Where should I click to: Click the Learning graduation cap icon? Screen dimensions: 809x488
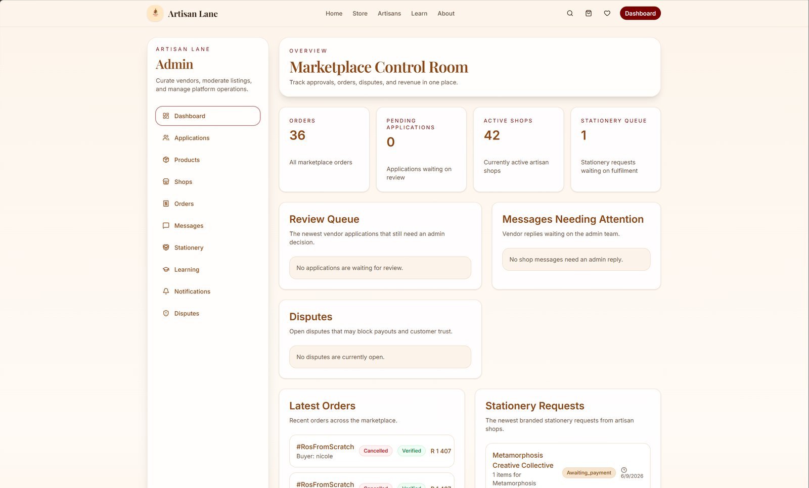coord(166,269)
